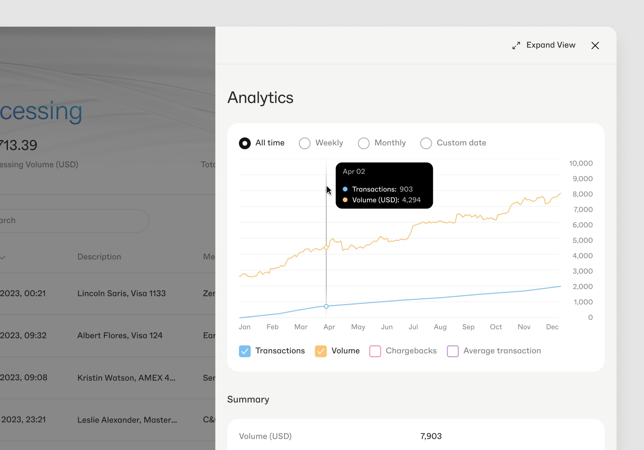This screenshot has width=644, height=450.
Task: Click the Apr label on chart axis
Action: point(329,327)
